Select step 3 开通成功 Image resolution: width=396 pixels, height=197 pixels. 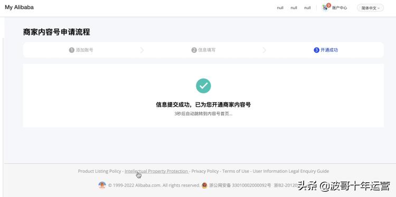[x=326, y=50]
